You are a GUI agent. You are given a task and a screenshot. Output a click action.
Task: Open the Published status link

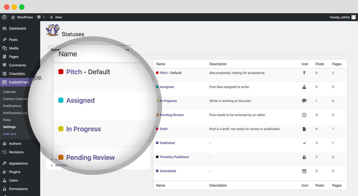click(167, 143)
